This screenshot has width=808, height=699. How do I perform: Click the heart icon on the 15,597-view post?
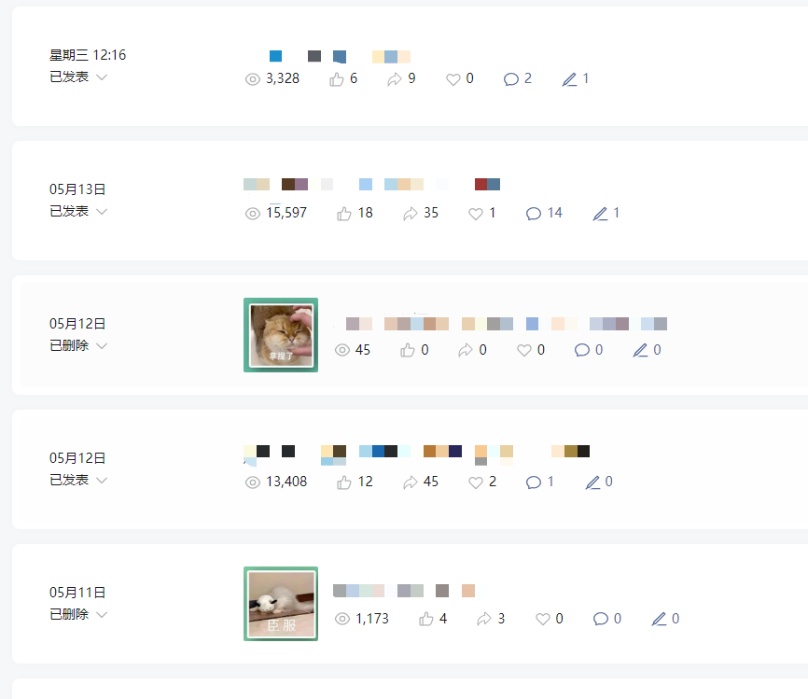[476, 214]
